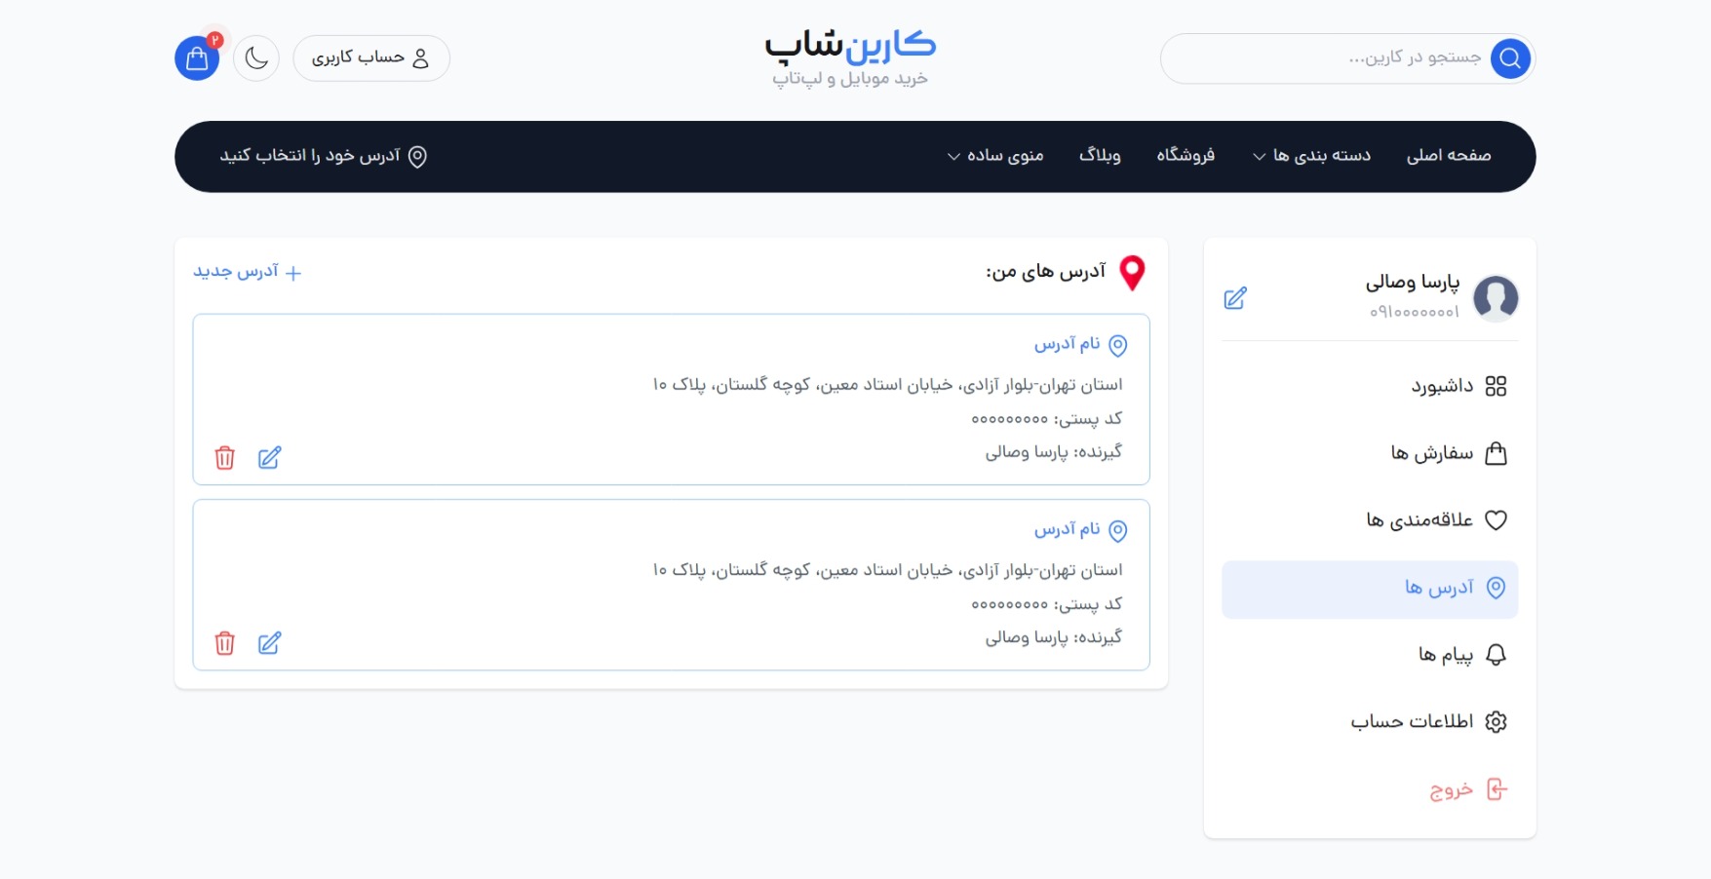Screen dimensions: 1711x879
Task: Click the exit door icon beside خروج
Action: tap(1497, 789)
